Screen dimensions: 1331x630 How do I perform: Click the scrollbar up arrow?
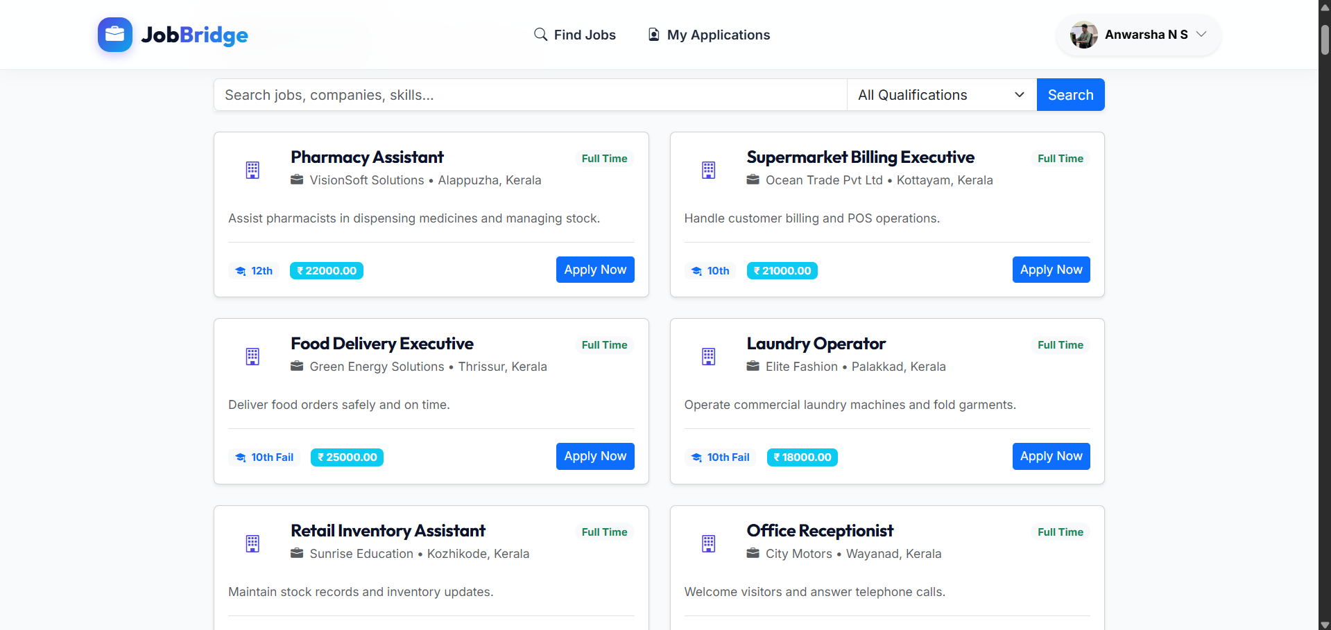[1325, 6]
